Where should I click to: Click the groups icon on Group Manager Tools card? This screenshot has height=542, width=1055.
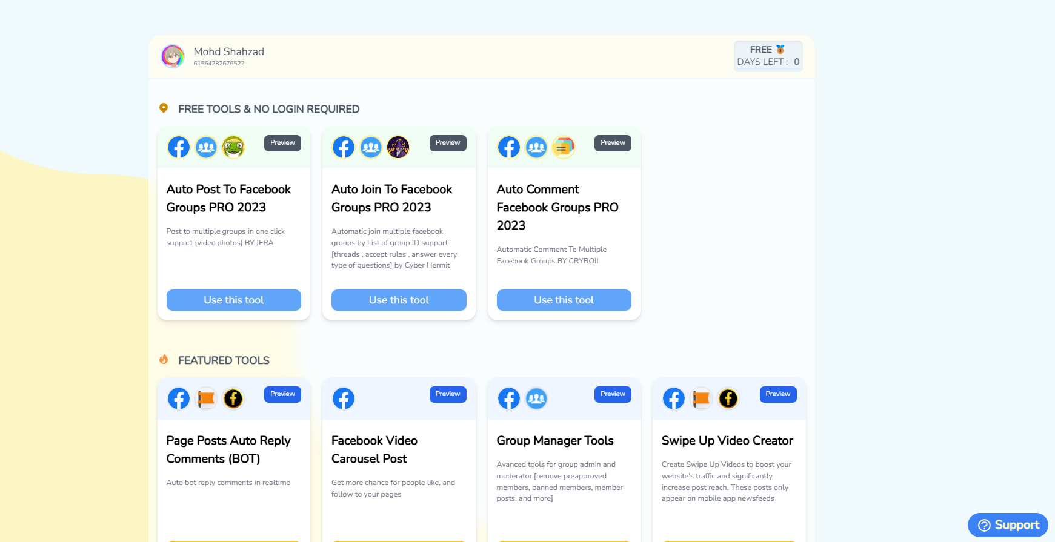click(x=536, y=398)
